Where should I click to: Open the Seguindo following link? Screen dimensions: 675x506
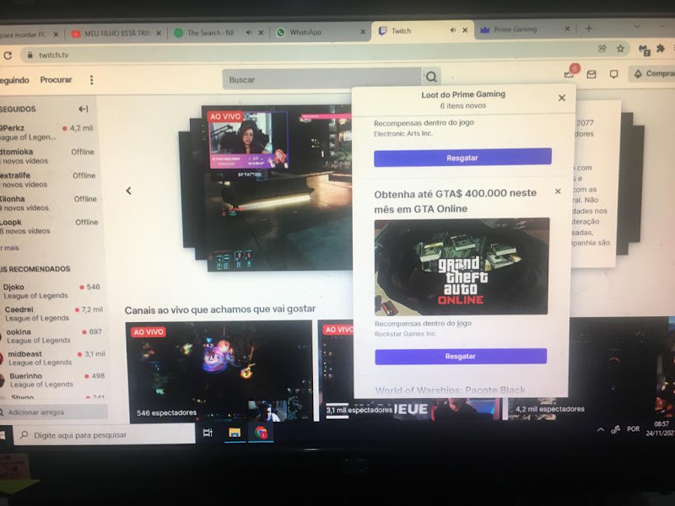point(14,80)
